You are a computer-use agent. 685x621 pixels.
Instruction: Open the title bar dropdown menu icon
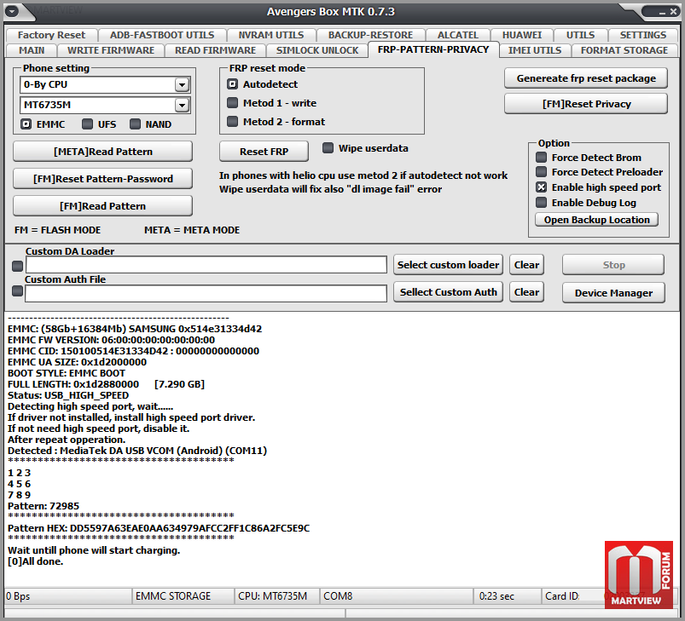[12, 11]
